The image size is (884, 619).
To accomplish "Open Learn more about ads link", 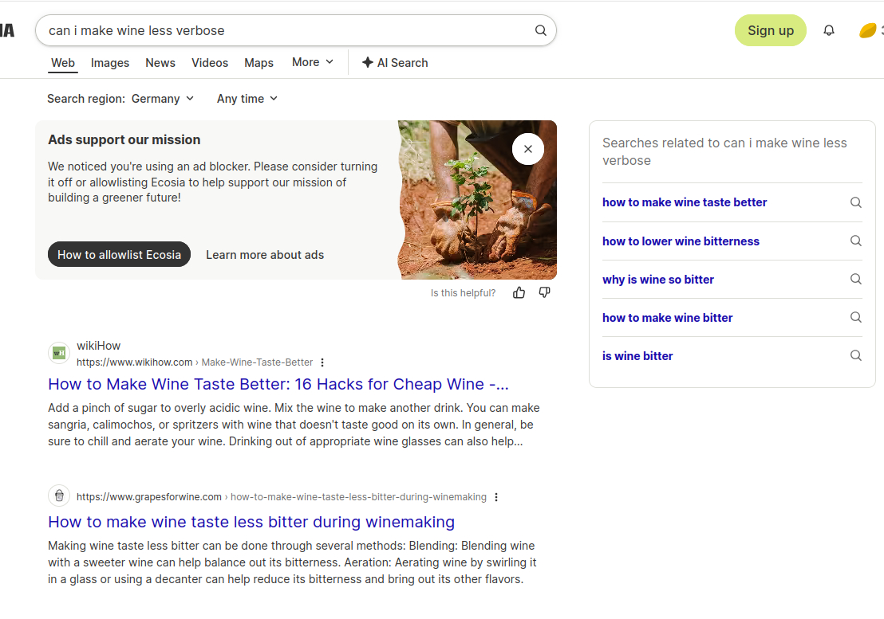I will point(265,255).
